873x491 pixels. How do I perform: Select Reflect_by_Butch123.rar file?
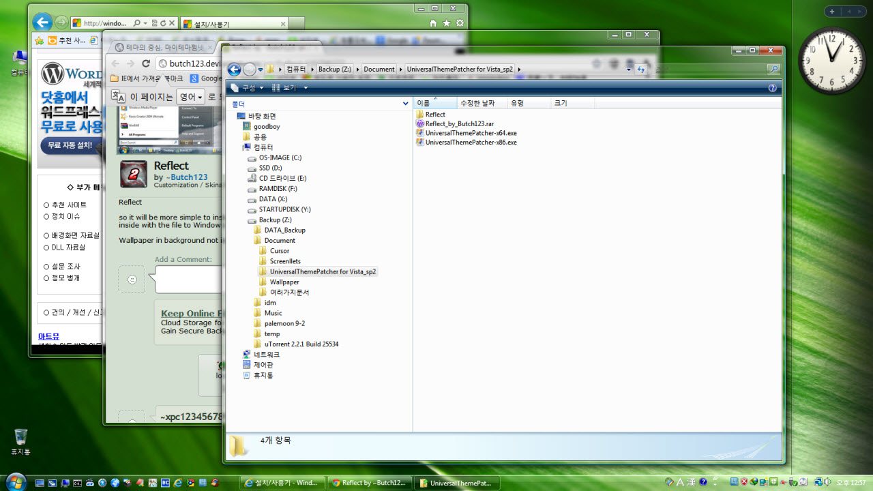(454, 124)
